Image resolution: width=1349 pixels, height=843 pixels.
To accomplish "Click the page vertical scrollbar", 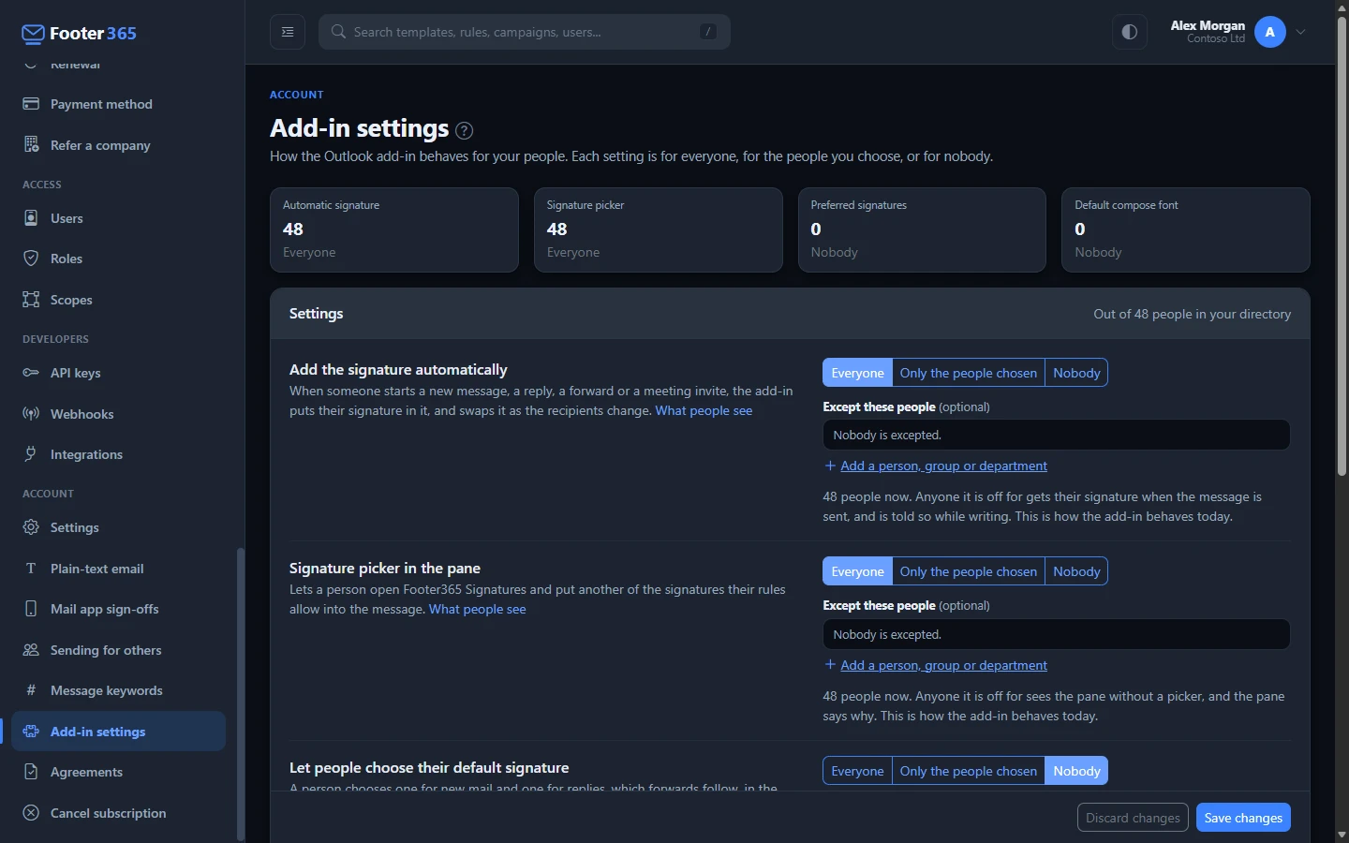I will (x=1342, y=248).
